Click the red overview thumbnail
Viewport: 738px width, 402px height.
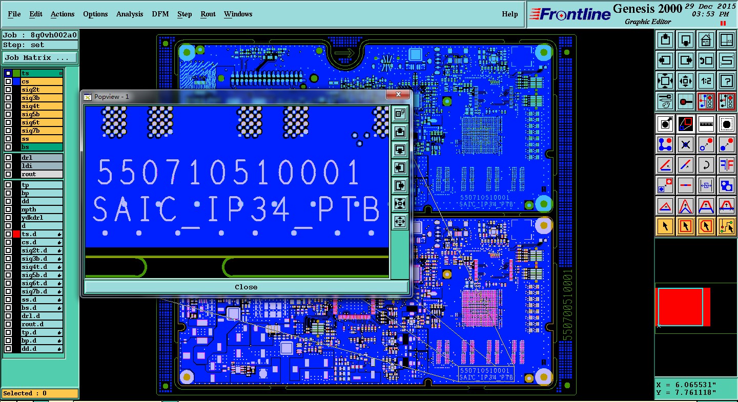click(x=684, y=307)
